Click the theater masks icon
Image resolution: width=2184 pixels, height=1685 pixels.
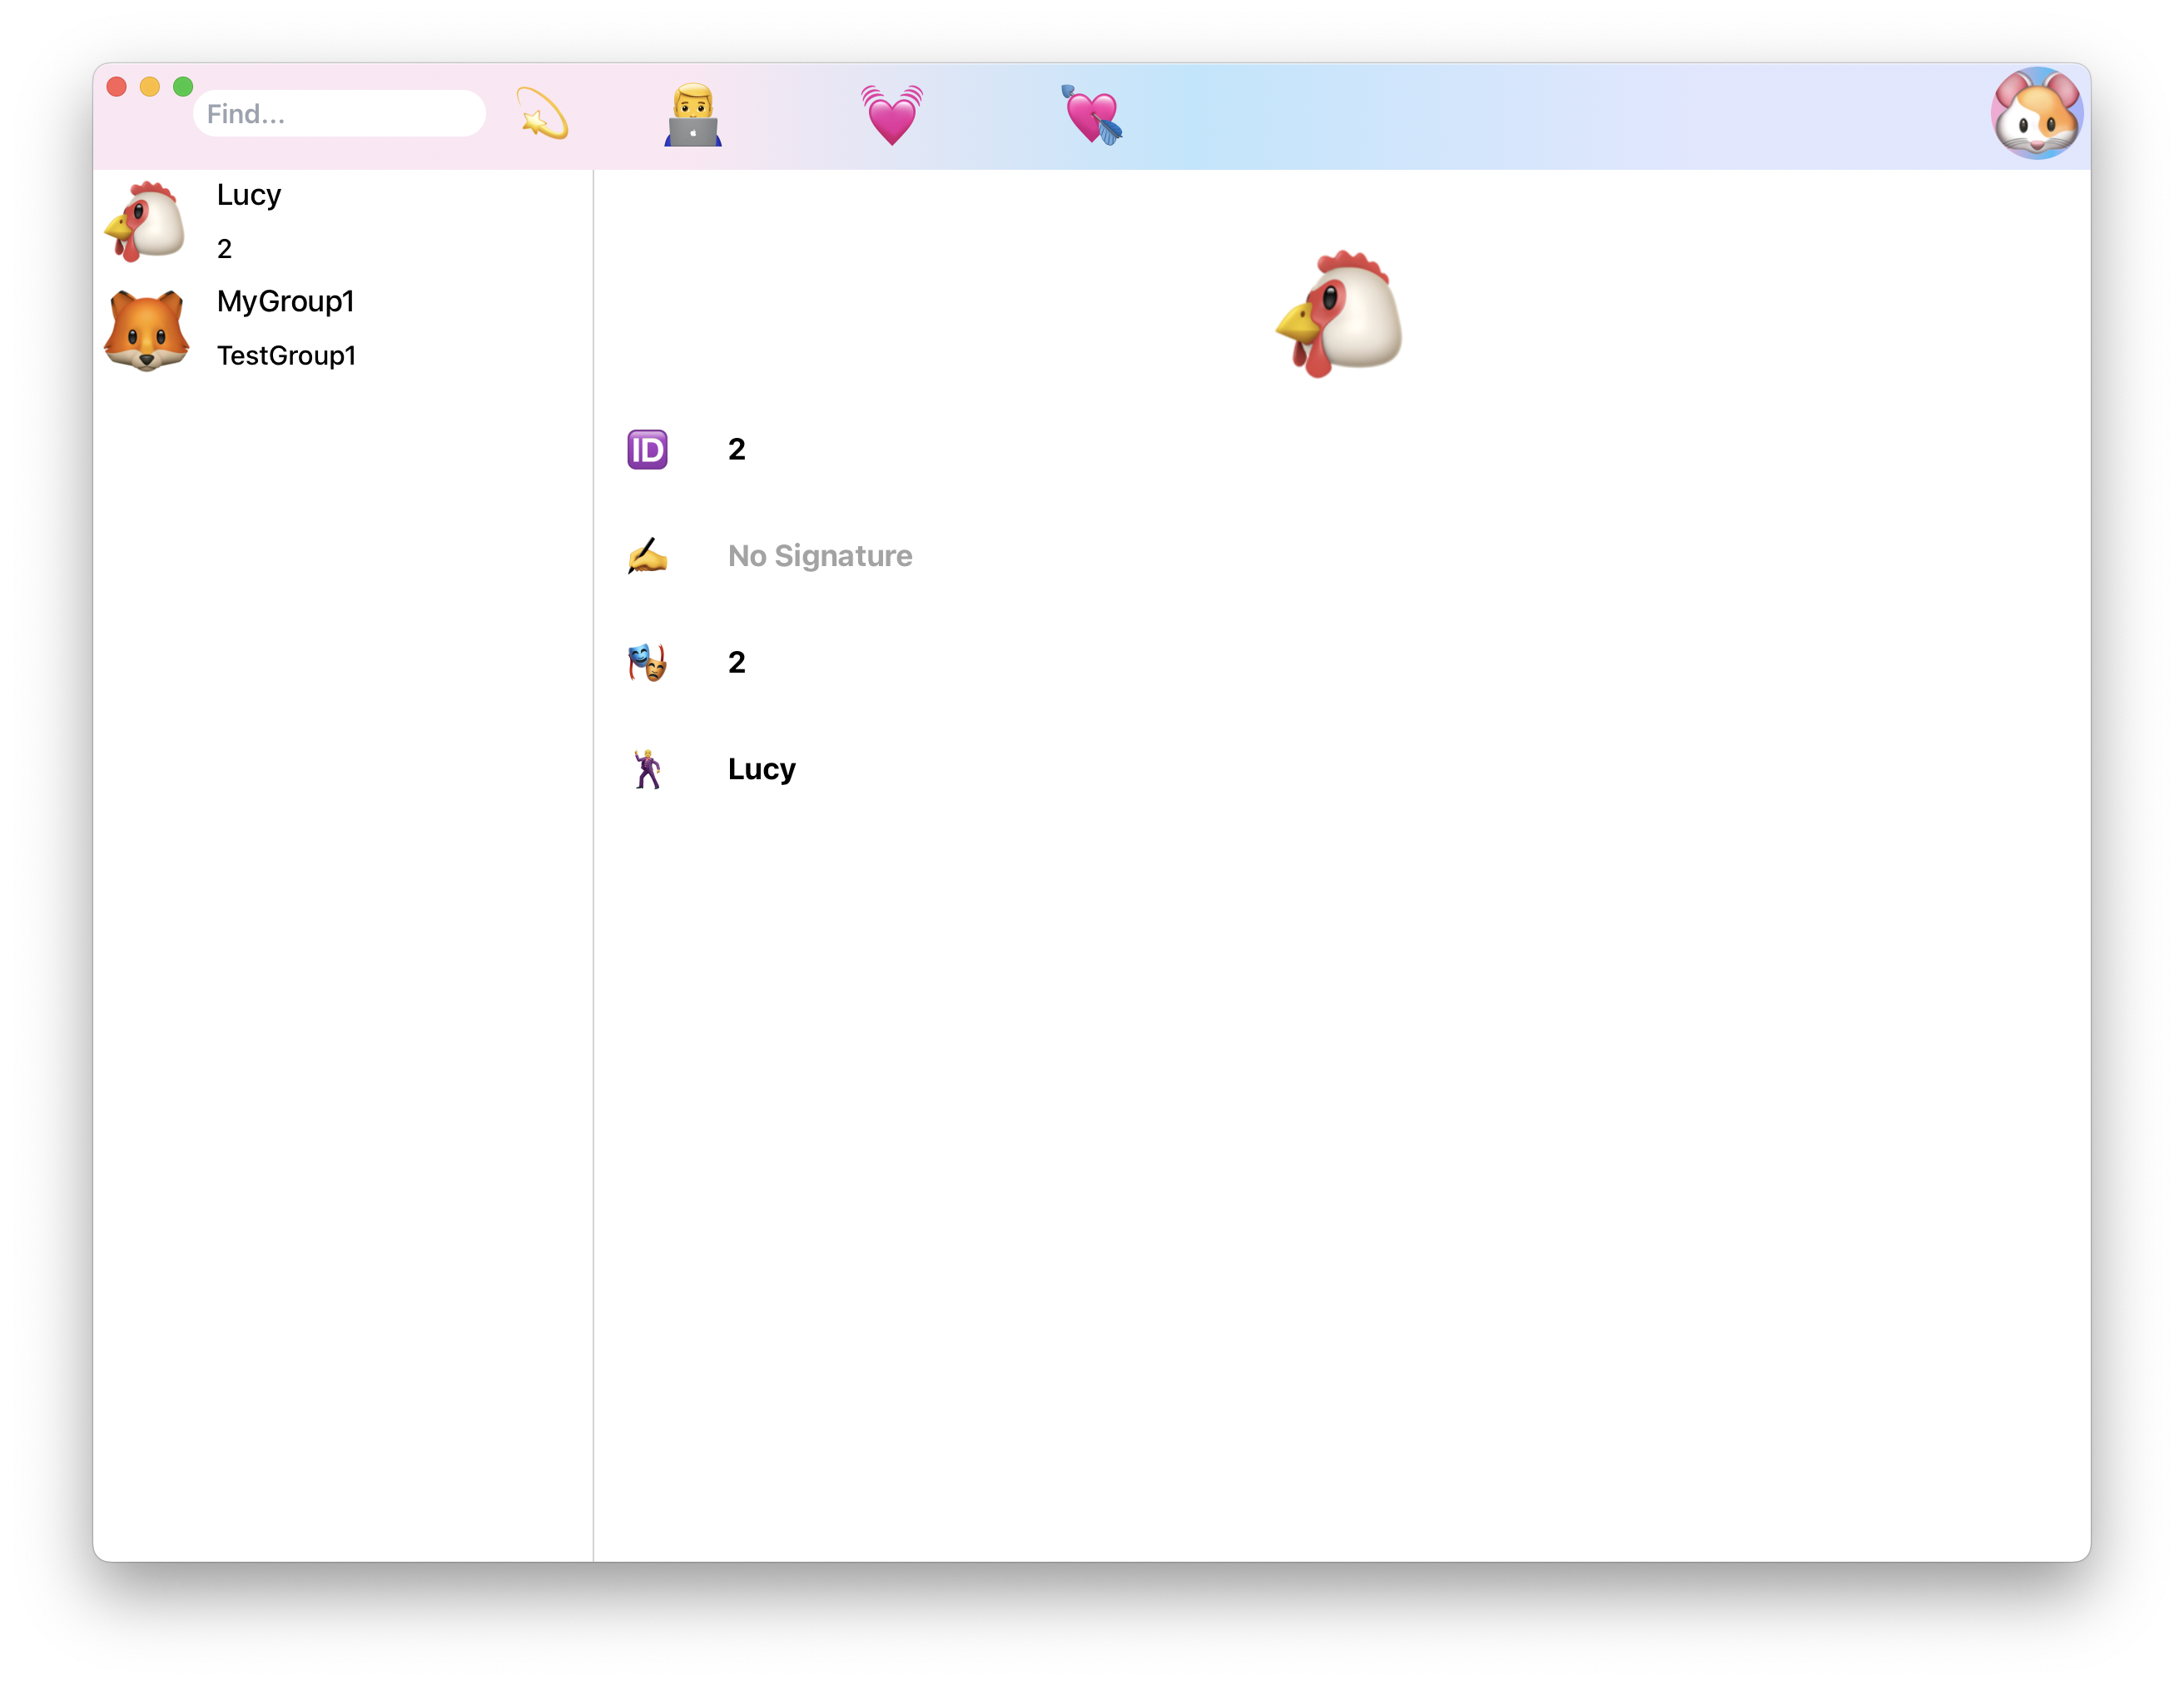pos(647,663)
